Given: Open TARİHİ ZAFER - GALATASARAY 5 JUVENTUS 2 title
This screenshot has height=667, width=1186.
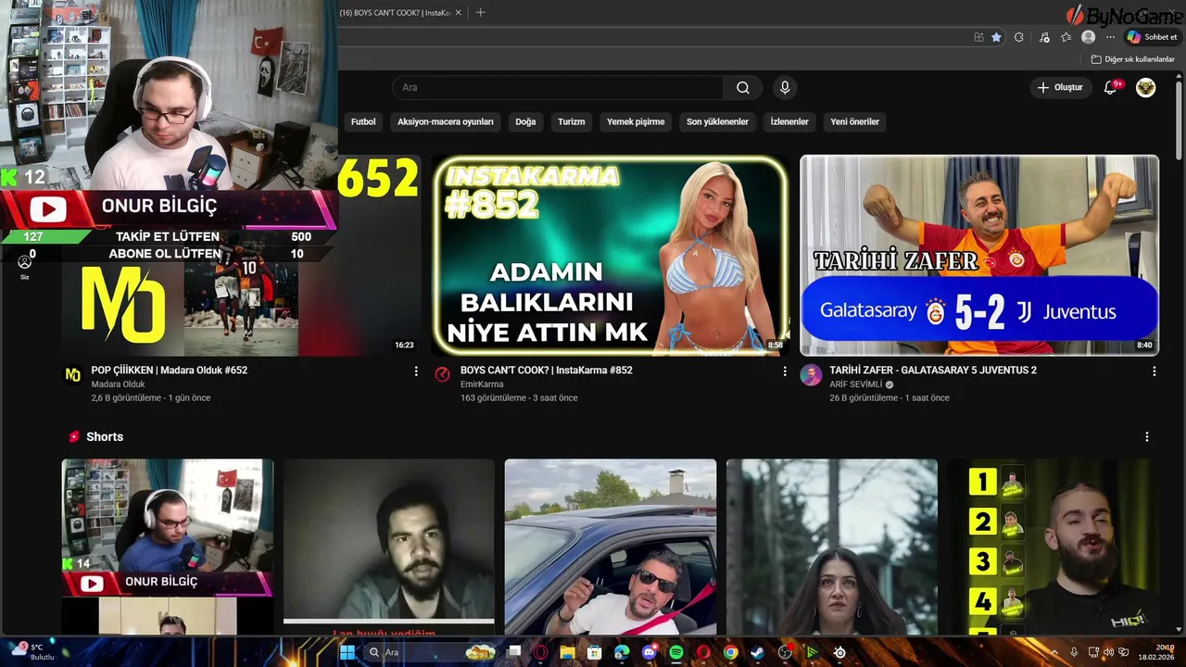Looking at the screenshot, I should (x=933, y=370).
